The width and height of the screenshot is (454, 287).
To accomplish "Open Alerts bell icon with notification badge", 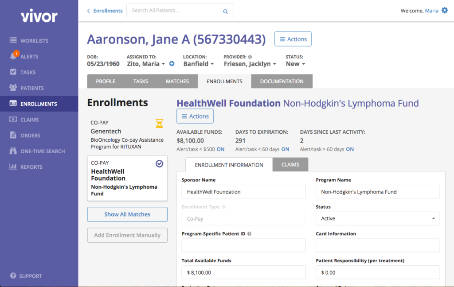I will pos(14,55).
